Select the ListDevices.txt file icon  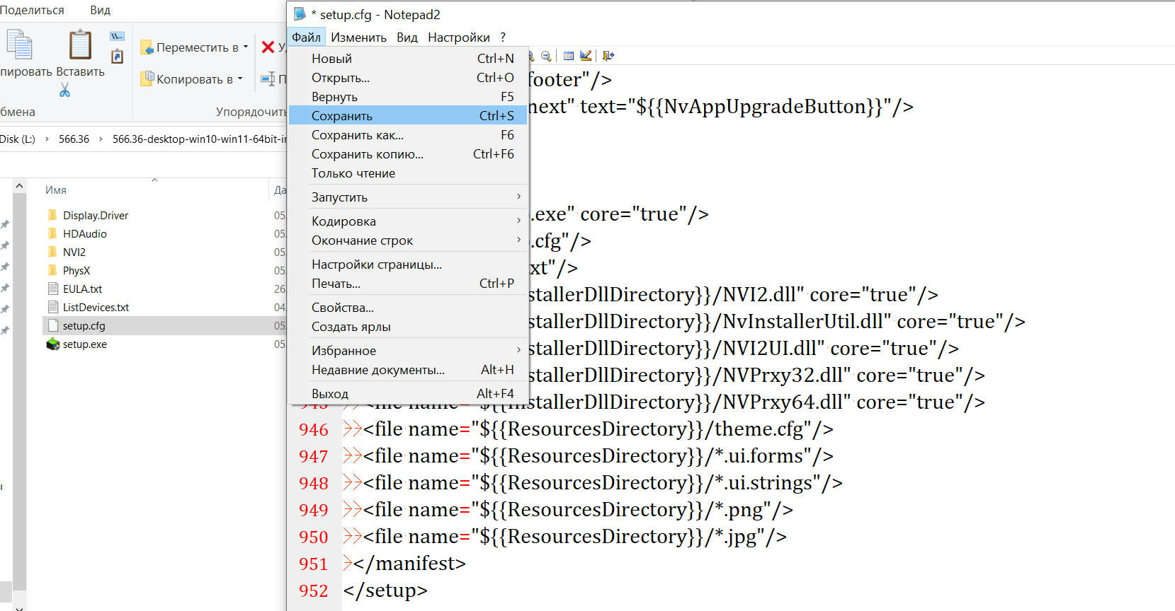pyautogui.click(x=52, y=307)
